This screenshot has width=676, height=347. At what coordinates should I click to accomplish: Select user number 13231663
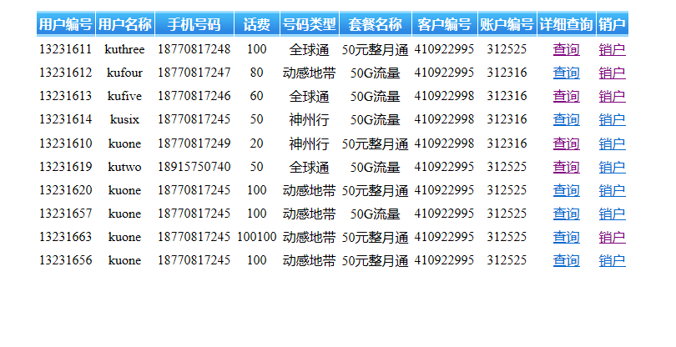pos(66,236)
